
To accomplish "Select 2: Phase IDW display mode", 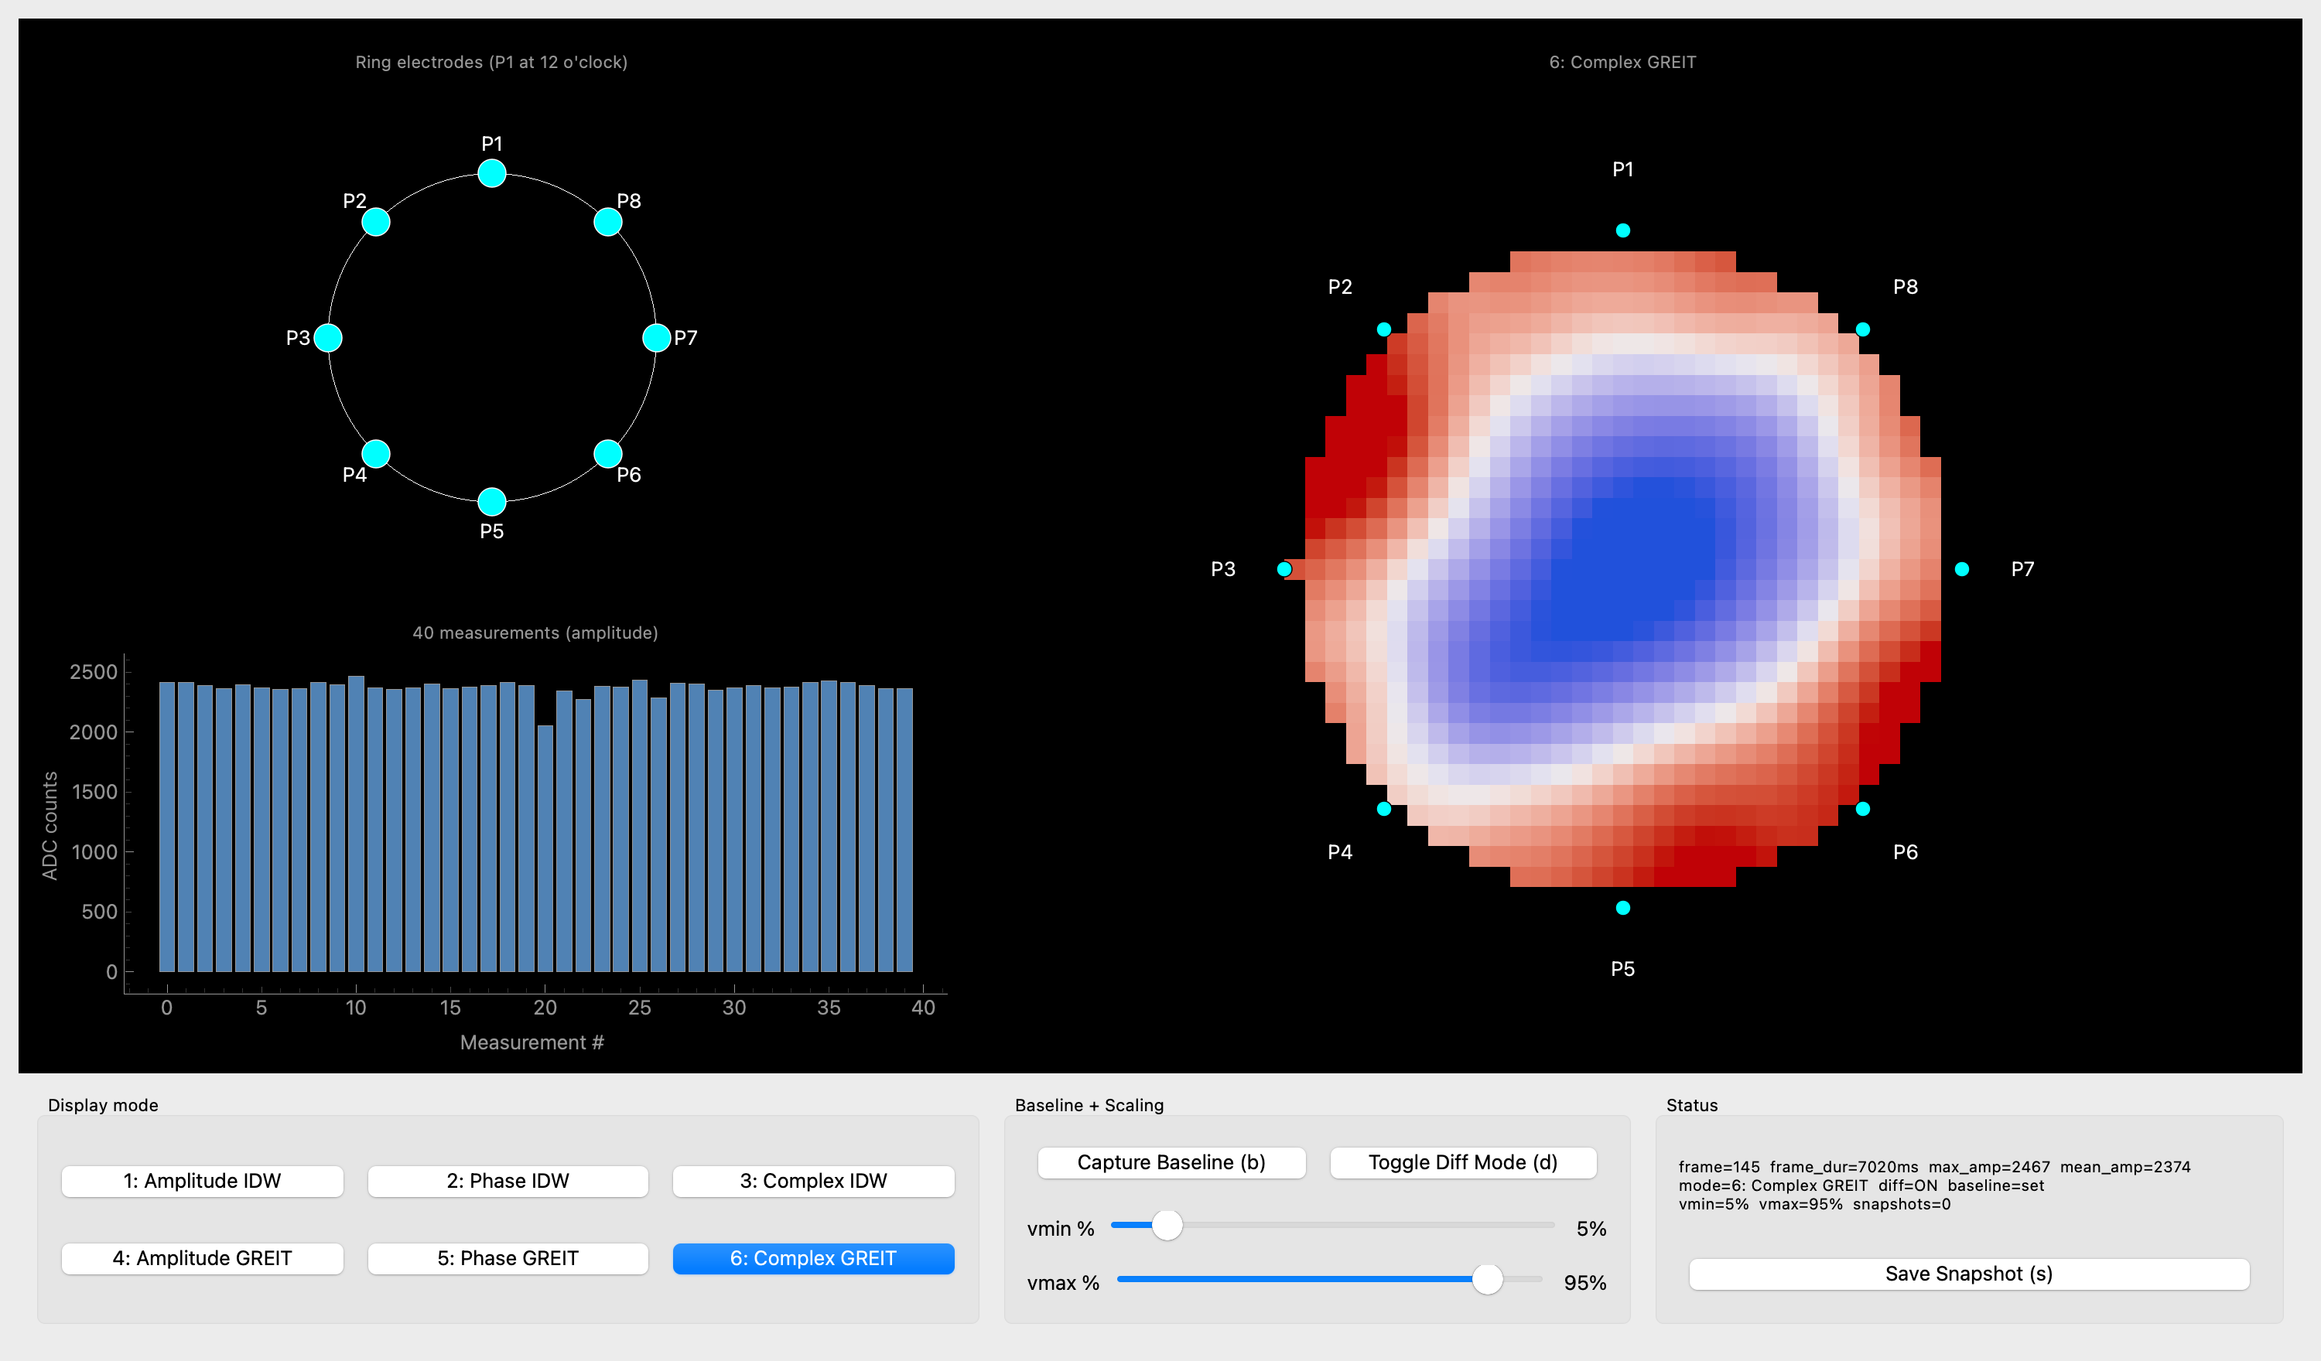I will point(508,1181).
